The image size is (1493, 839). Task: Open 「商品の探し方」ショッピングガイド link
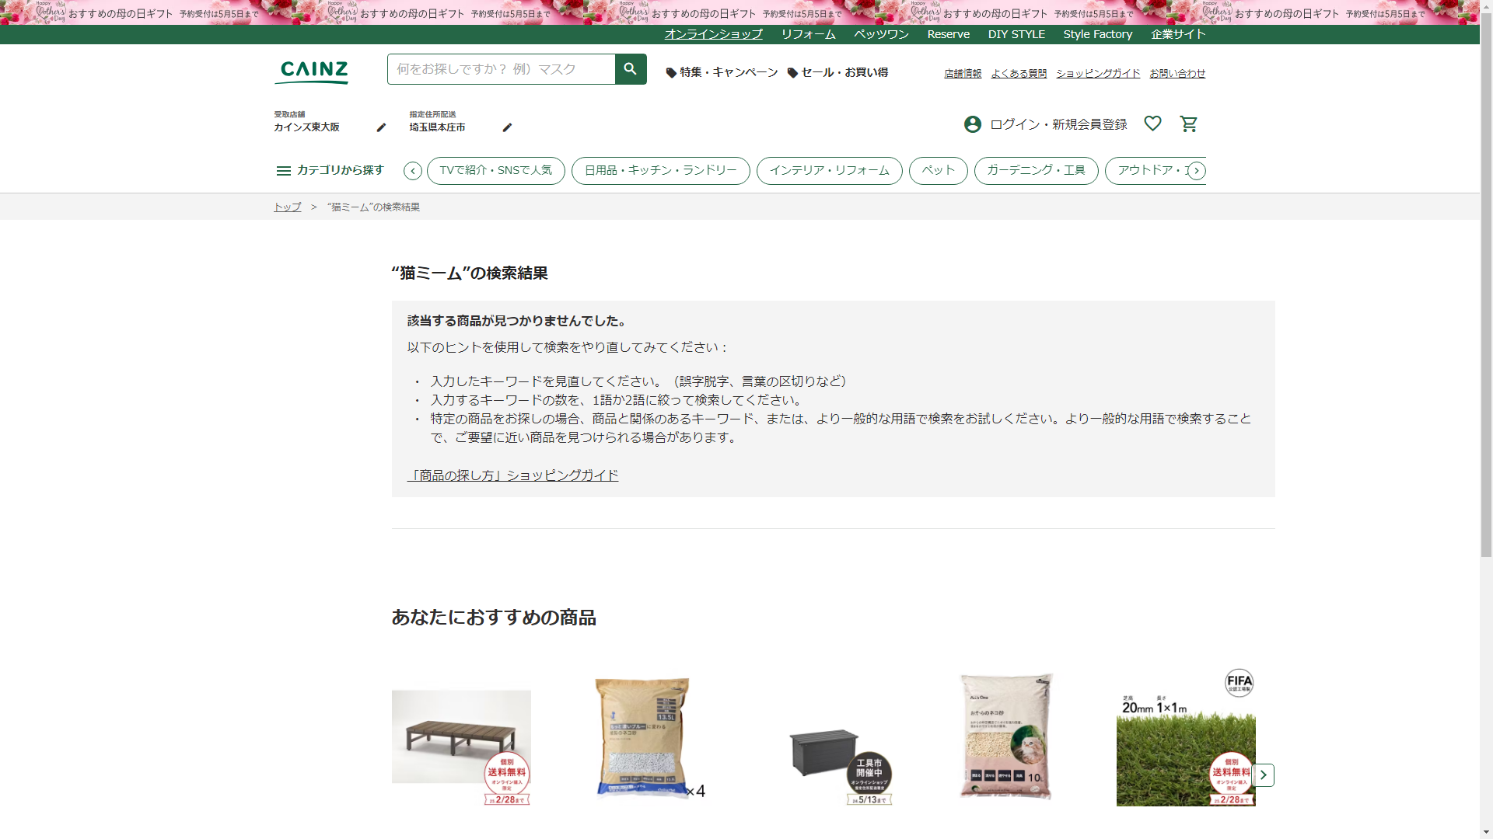(x=512, y=475)
